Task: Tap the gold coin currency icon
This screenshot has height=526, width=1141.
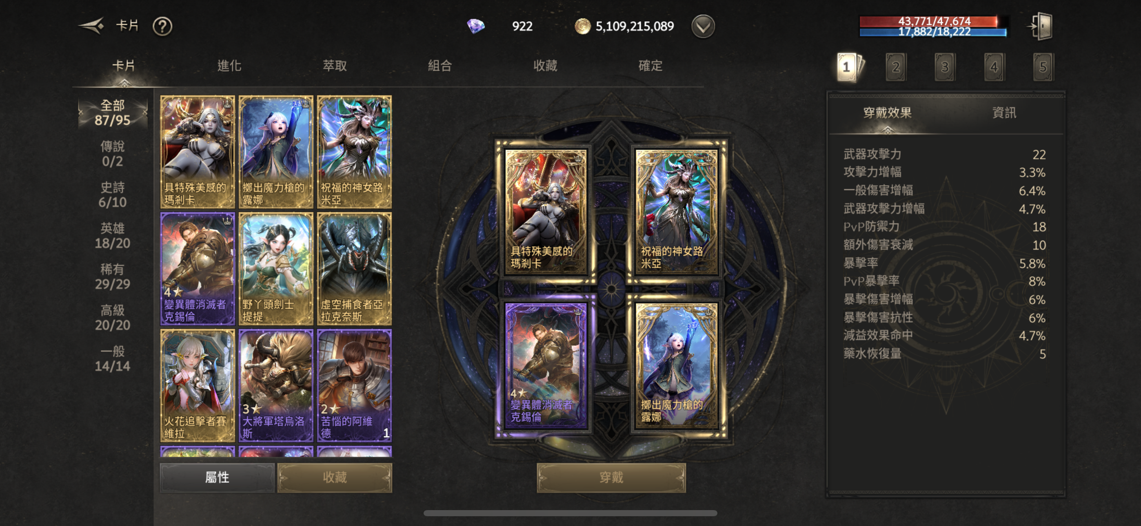Action: (582, 26)
